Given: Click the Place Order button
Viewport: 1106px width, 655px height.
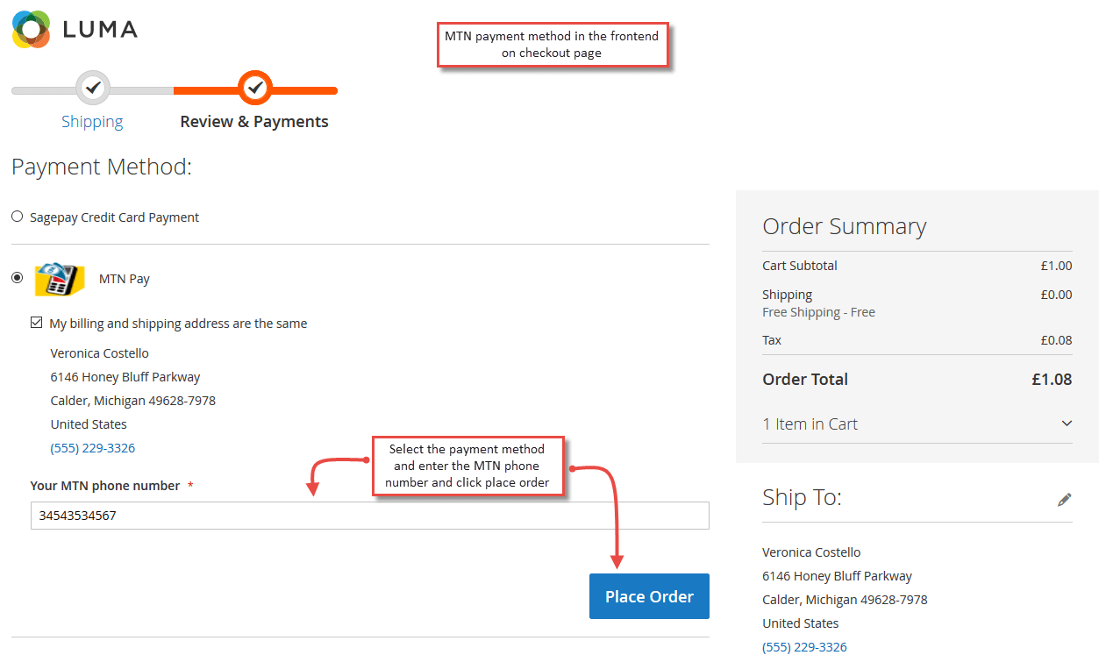Looking at the screenshot, I should pyautogui.click(x=649, y=596).
